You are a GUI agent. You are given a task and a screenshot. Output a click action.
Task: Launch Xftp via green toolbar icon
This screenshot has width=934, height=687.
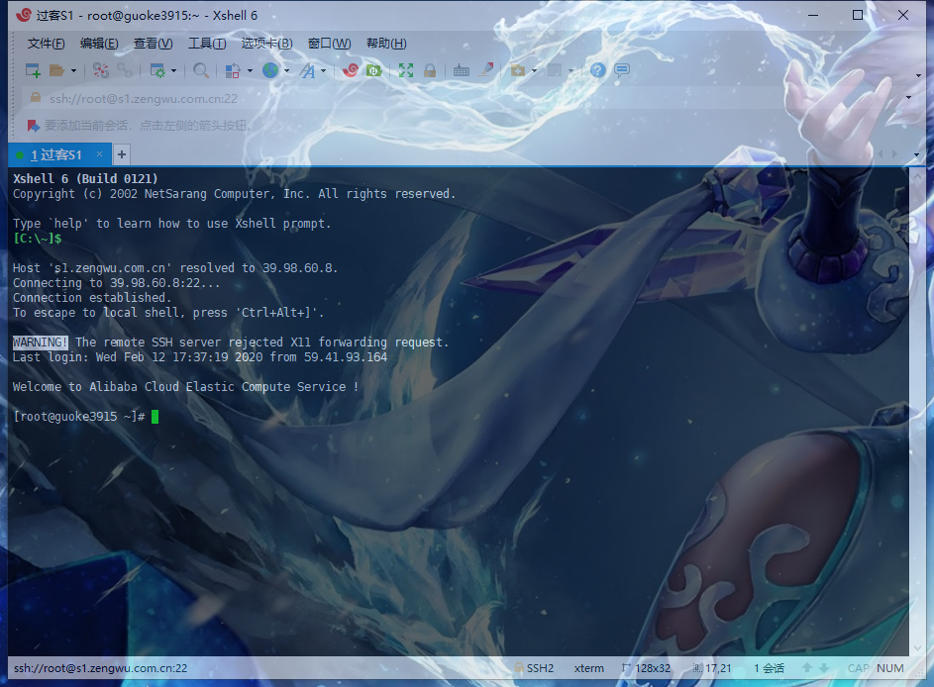tap(373, 70)
